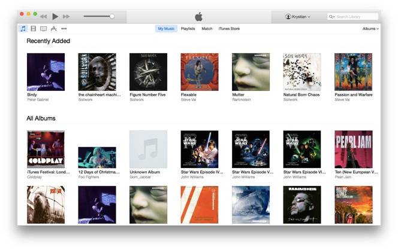The height and width of the screenshot is (250, 398).
Task: Select the 12 Days of Christmas album cover
Action: [x=97, y=157]
